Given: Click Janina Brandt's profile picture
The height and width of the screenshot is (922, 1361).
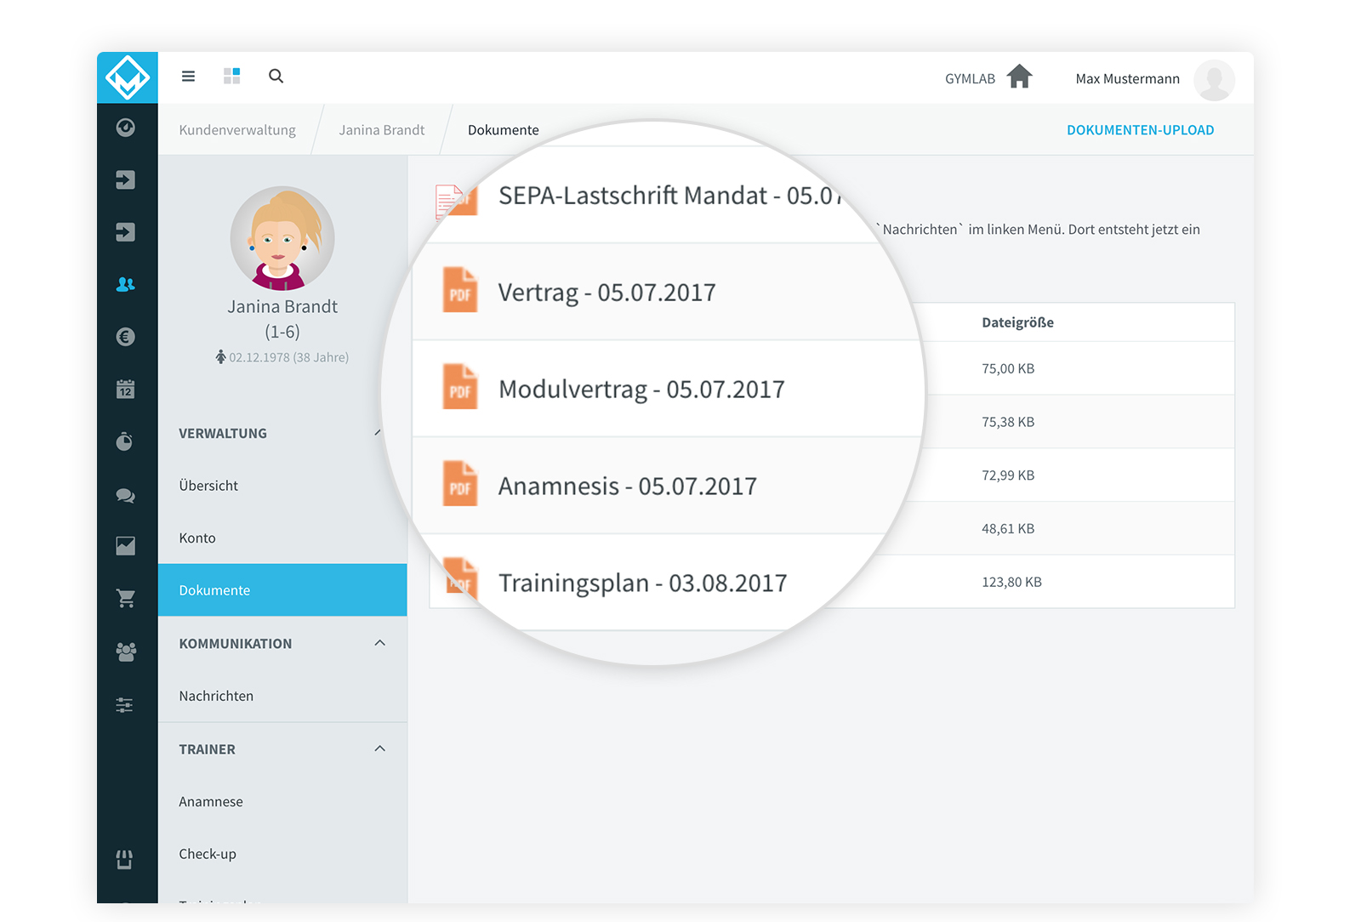Looking at the screenshot, I should coord(282,238).
